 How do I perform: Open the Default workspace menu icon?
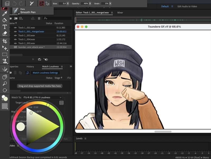pos(172,6)
